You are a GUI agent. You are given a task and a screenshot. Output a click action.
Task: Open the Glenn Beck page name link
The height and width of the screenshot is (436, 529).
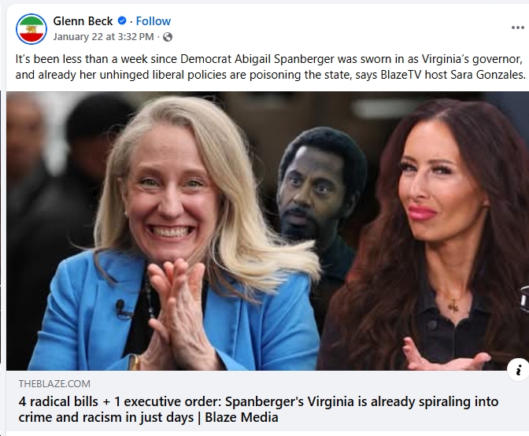(x=83, y=21)
